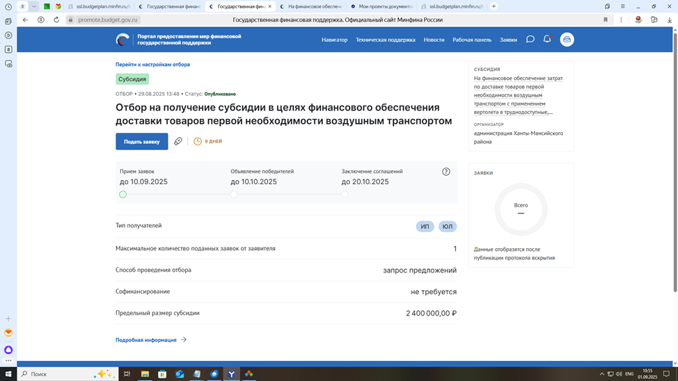Image resolution: width=678 pixels, height=381 pixels.
Task: Open the chat messages icon in header
Action: pos(530,40)
